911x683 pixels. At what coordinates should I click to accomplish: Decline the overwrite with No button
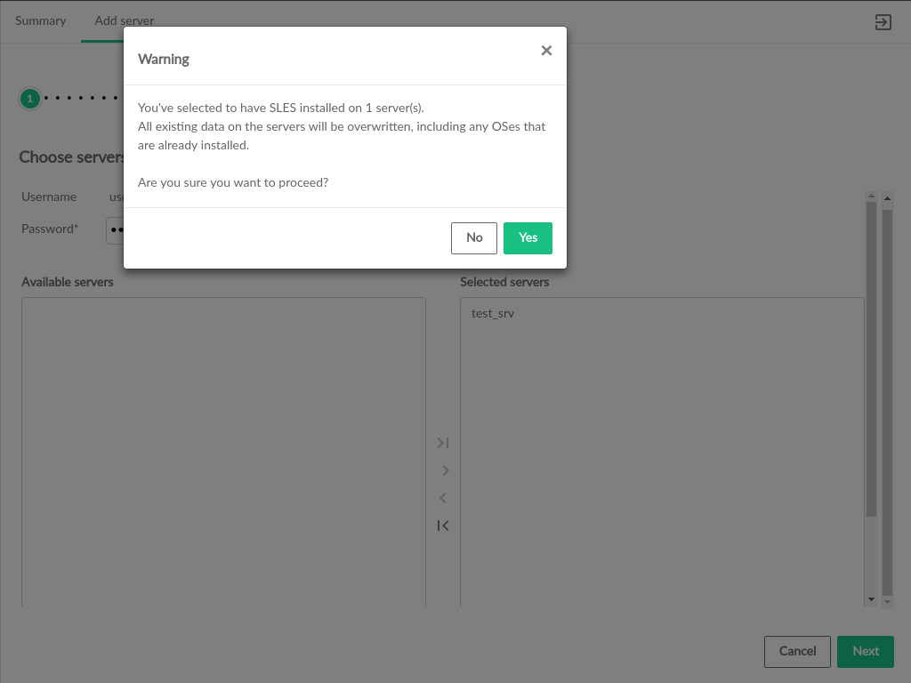click(473, 237)
